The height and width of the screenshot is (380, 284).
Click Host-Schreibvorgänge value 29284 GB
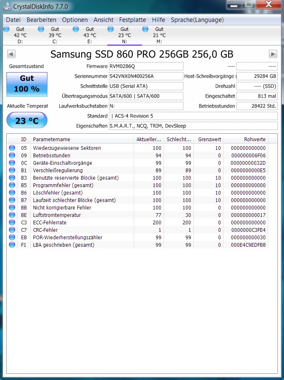click(257, 76)
